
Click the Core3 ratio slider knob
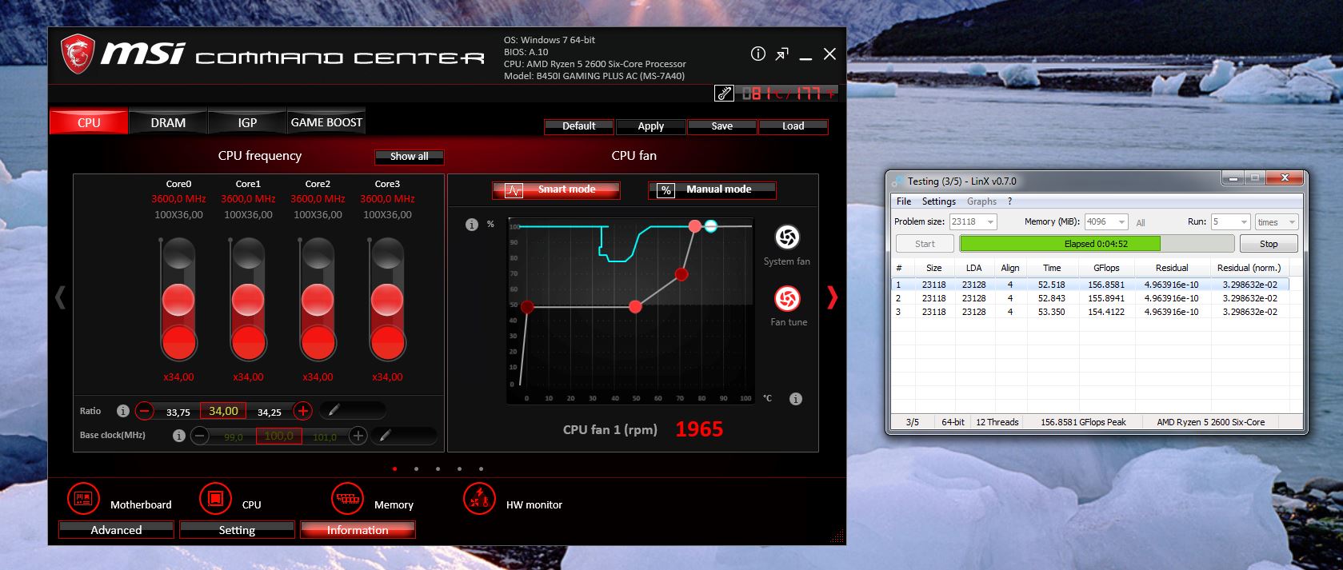click(x=387, y=301)
